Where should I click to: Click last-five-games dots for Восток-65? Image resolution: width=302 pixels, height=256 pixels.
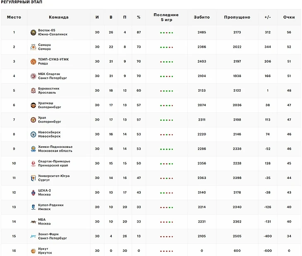[x=166, y=33]
